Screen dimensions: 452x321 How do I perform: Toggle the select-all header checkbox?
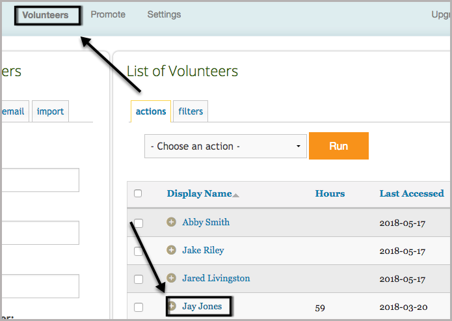pos(138,193)
